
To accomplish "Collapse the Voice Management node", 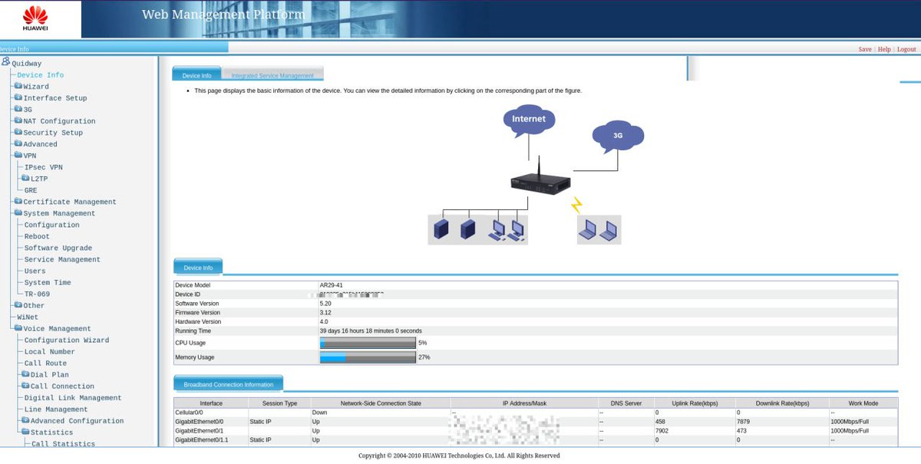I will pos(18,327).
